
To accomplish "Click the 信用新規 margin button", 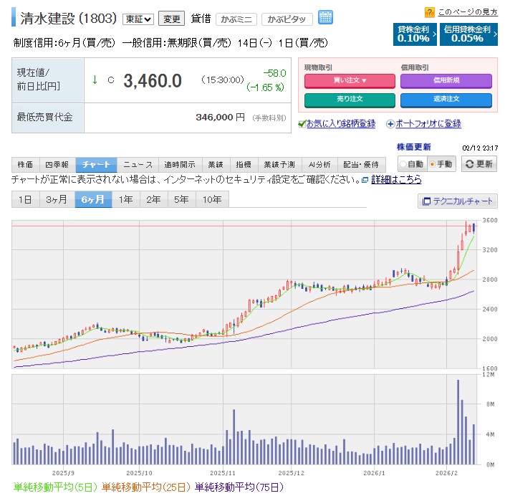I will pyautogui.click(x=446, y=80).
